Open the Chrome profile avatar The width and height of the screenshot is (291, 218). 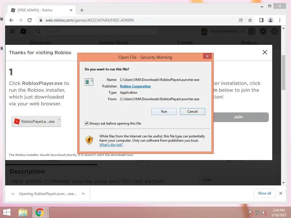[271, 20]
